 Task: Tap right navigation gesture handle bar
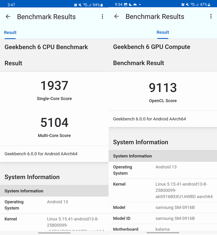(163, 233)
